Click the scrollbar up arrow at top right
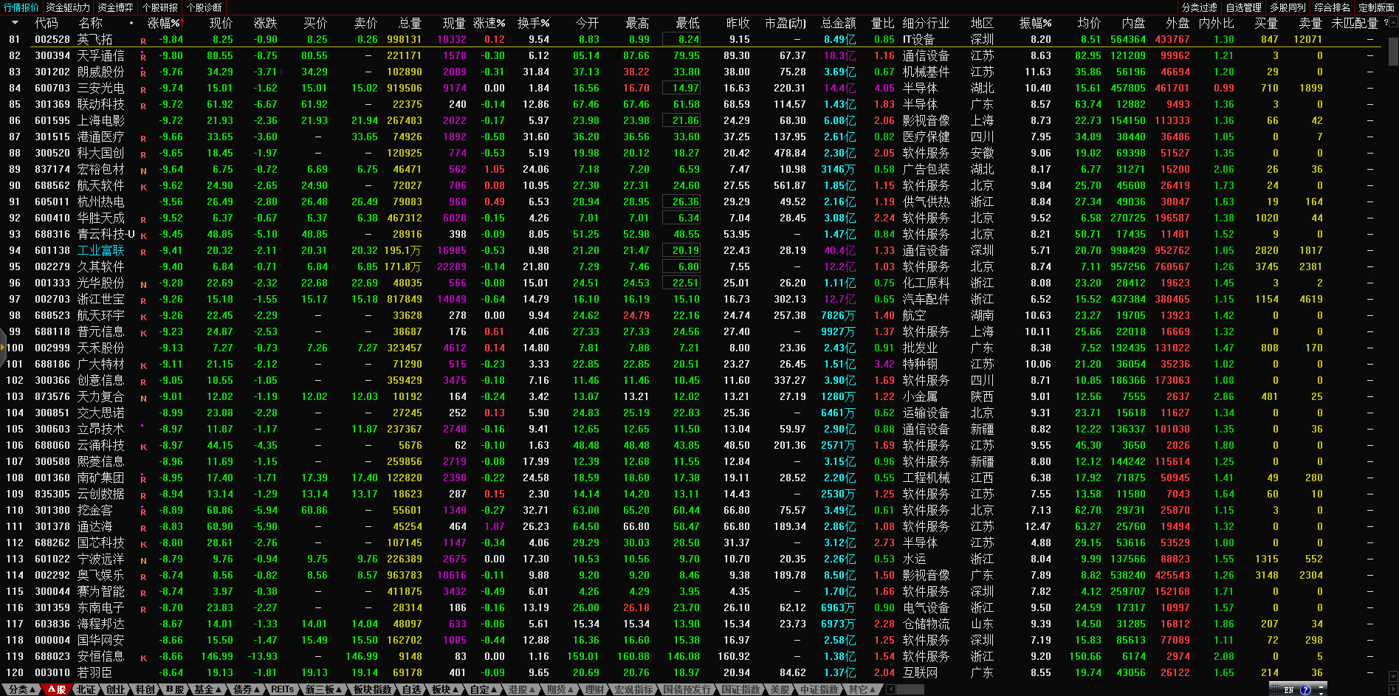Screen dimensions: 1399x696 pyautogui.click(x=1392, y=23)
